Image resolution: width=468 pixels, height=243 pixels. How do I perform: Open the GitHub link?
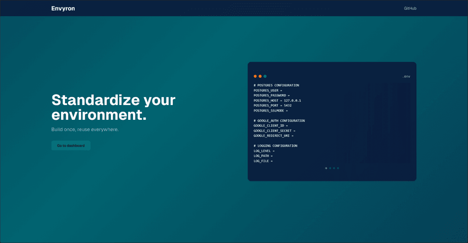410,8
